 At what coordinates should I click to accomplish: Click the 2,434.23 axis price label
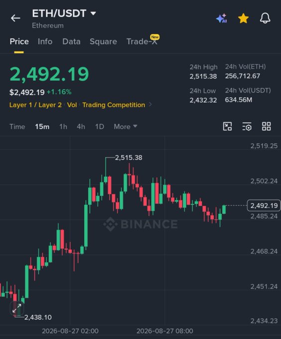(264, 321)
